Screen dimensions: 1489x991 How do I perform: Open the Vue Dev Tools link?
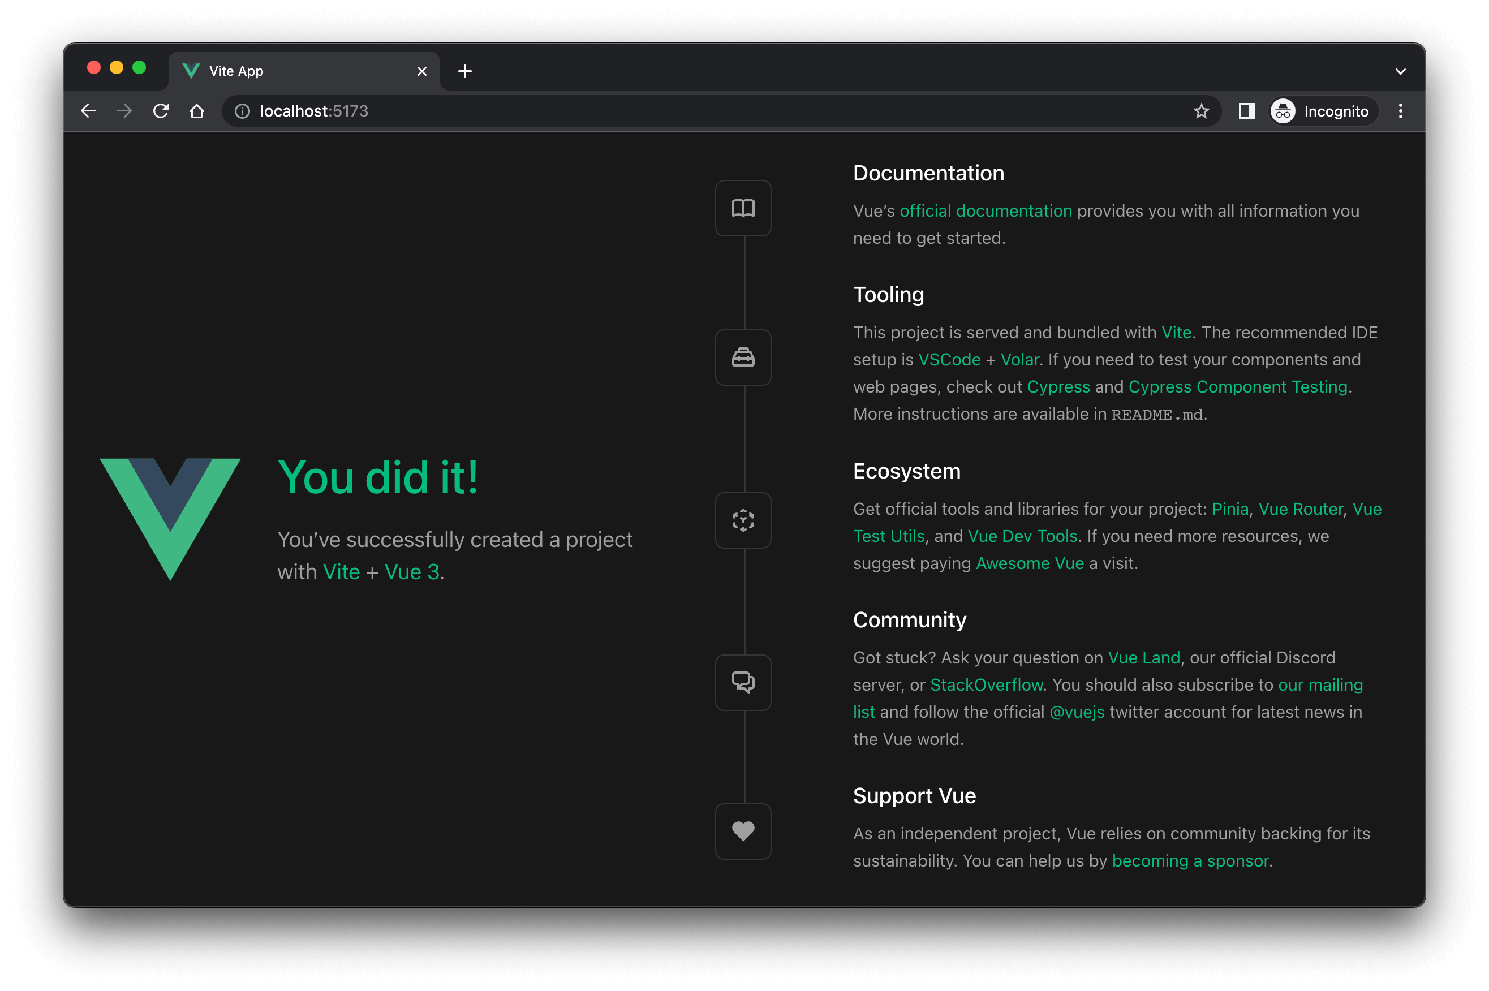click(x=1022, y=536)
